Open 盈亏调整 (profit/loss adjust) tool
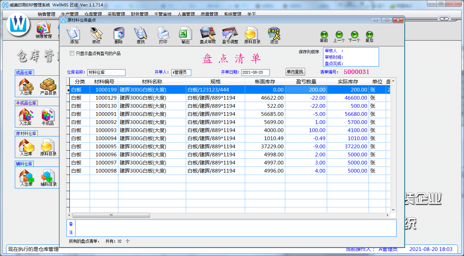Screen dimensions: 464x256 pyautogui.click(x=230, y=36)
